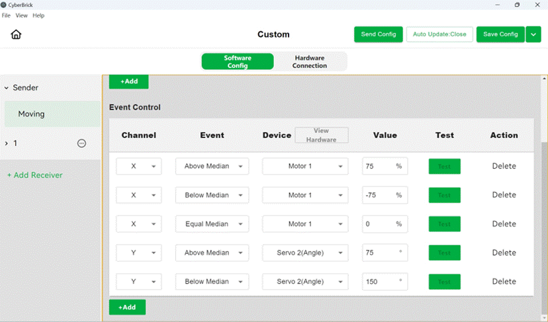Collapse the Sender tree section

click(x=7, y=88)
